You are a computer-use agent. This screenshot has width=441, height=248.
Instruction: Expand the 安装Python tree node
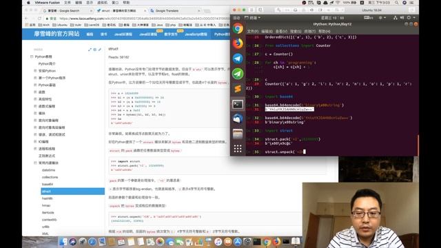[x=35, y=70]
